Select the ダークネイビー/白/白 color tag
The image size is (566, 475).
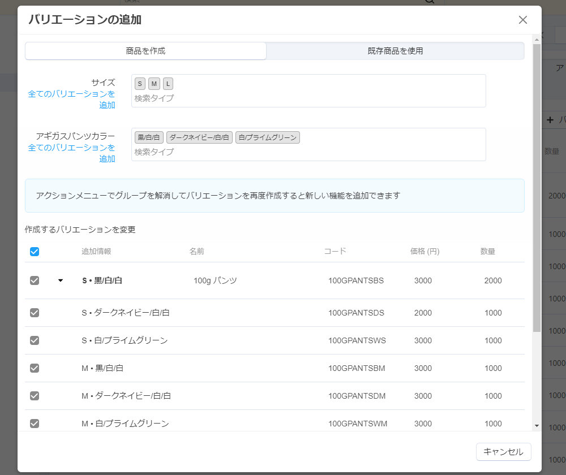[x=199, y=137]
